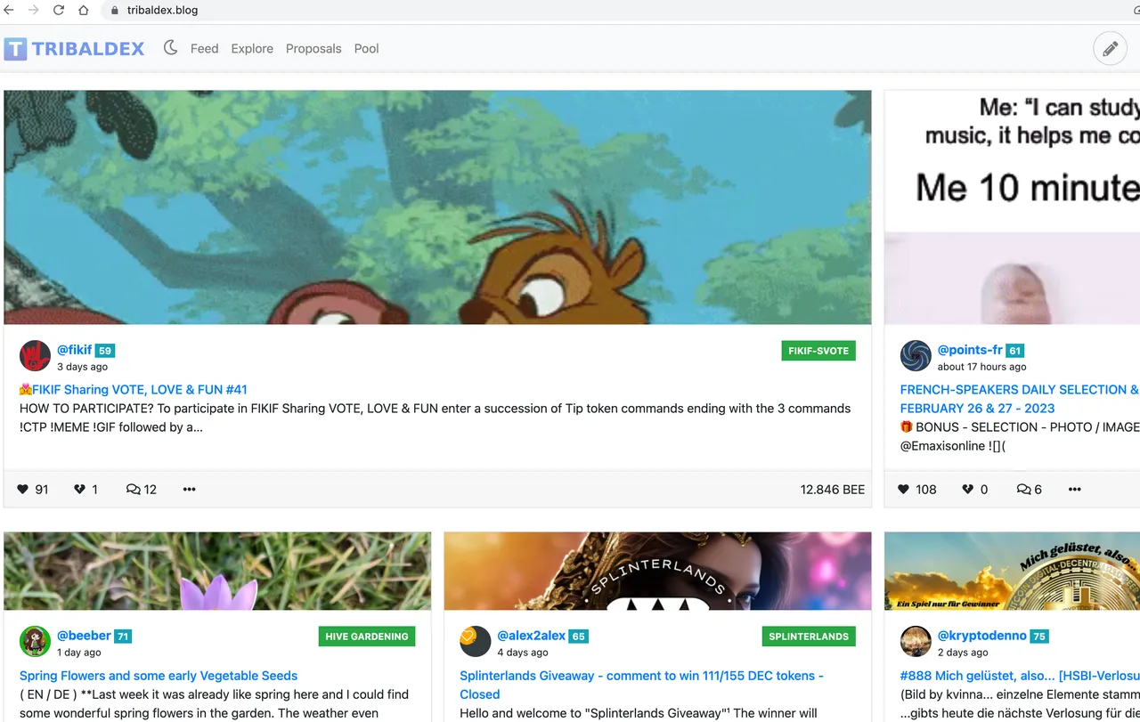Open the Feed menu item
This screenshot has width=1140, height=722.
204,49
